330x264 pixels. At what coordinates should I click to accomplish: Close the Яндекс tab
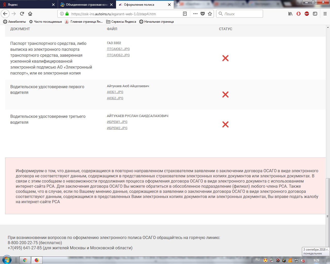click(x=53, y=5)
